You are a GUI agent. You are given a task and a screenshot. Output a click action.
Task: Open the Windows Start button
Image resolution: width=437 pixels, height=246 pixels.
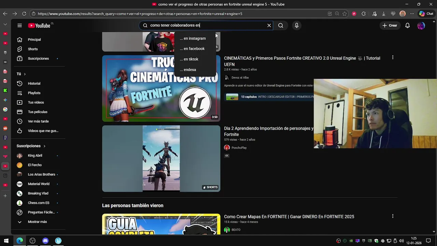[x=6, y=241]
